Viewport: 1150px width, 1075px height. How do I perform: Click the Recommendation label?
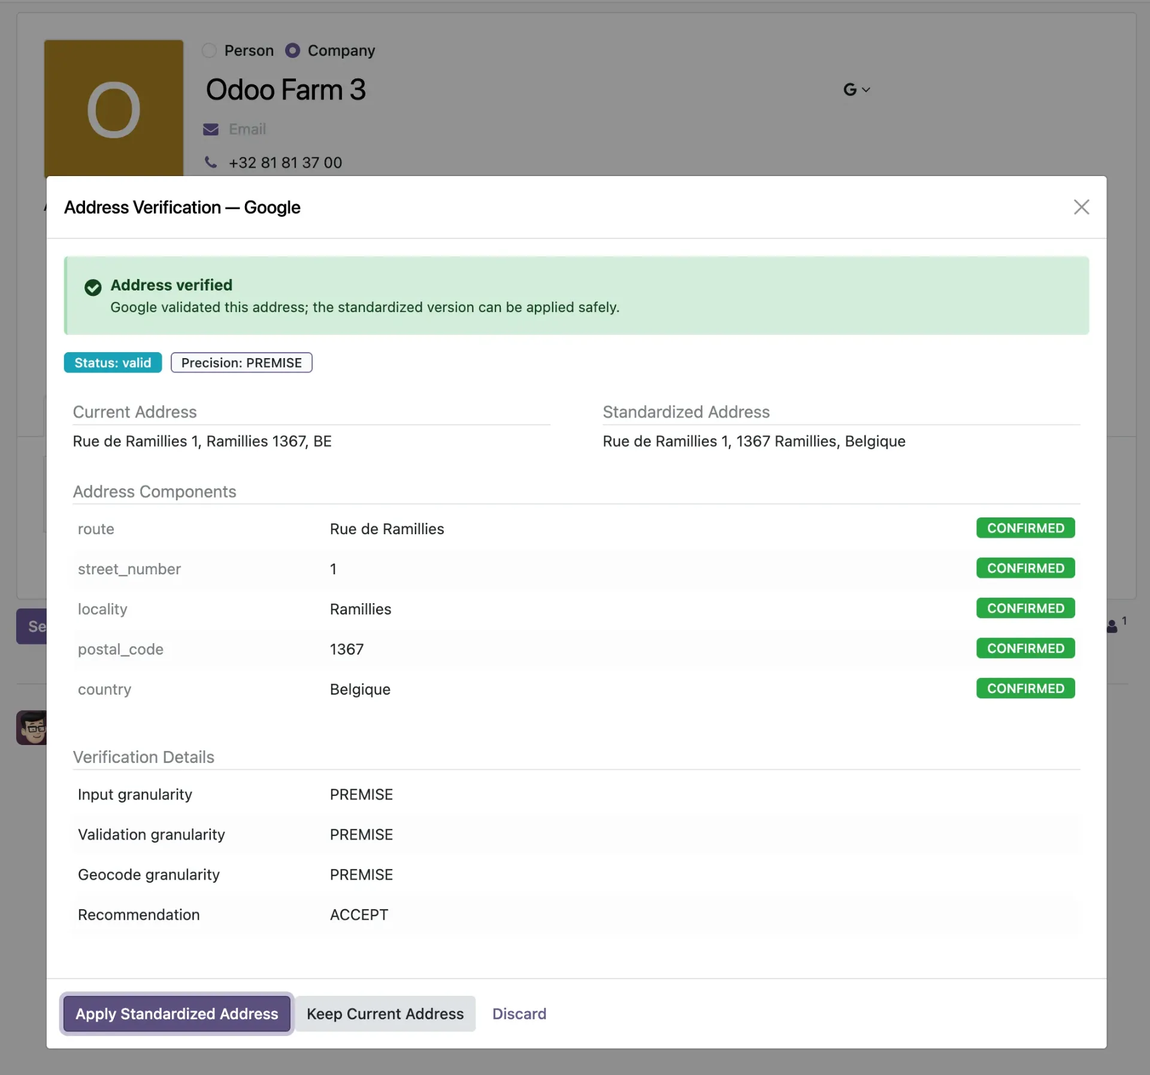[x=139, y=914]
